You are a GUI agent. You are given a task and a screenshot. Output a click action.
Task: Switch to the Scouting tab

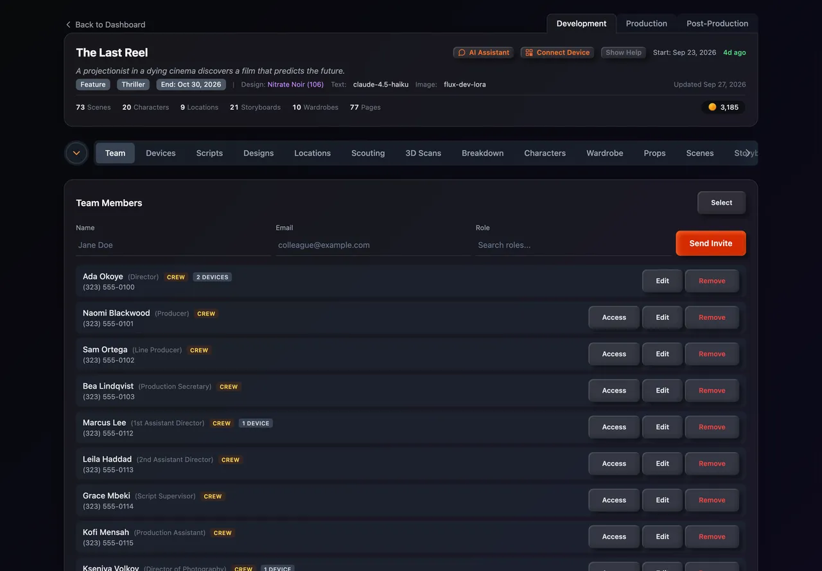coord(368,153)
